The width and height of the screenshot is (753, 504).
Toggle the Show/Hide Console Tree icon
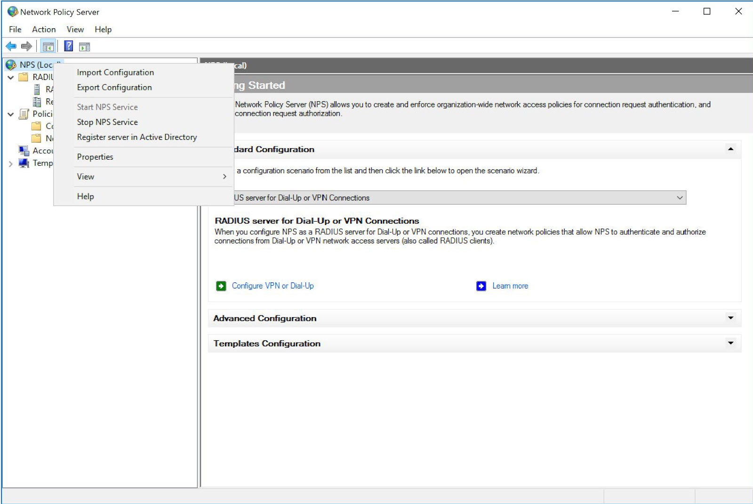48,46
